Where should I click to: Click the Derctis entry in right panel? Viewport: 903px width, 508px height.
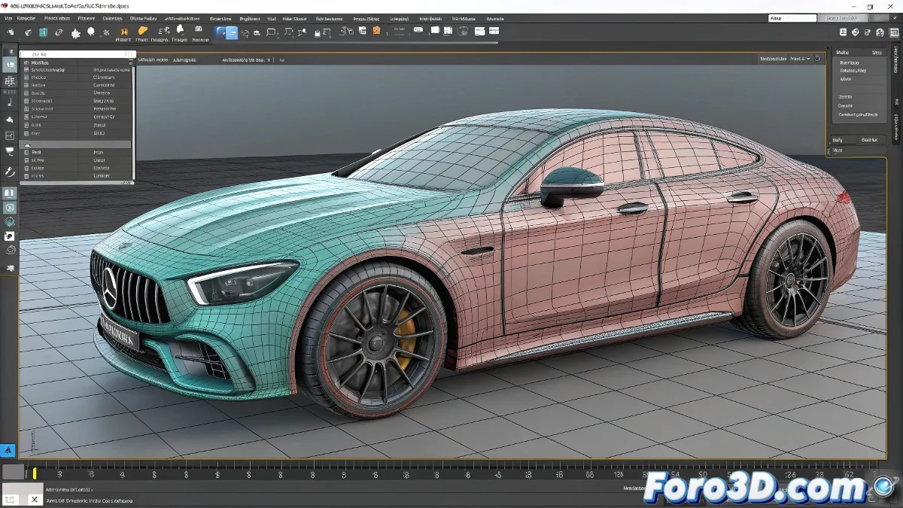tap(845, 96)
